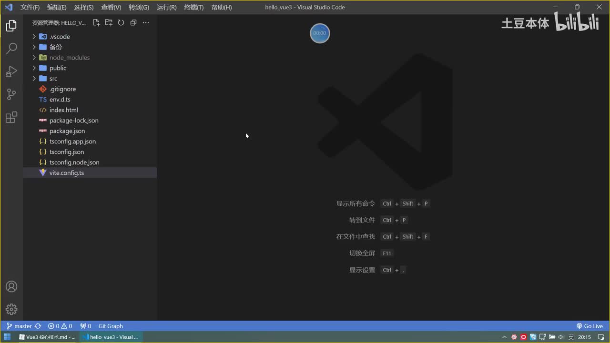
Task: Open the package-lock.json file
Action: [90, 121]
